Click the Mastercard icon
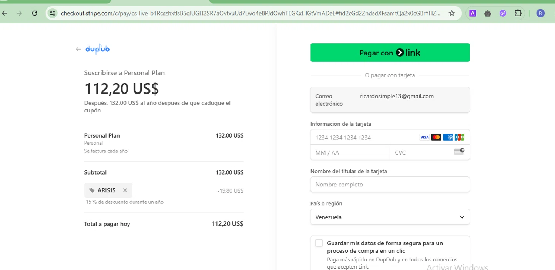 (436, 137)
